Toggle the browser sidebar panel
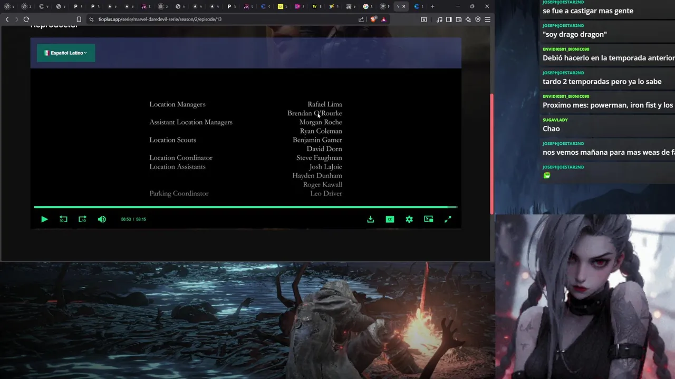Screen dimensions: 675x379 tap(449, 19)
